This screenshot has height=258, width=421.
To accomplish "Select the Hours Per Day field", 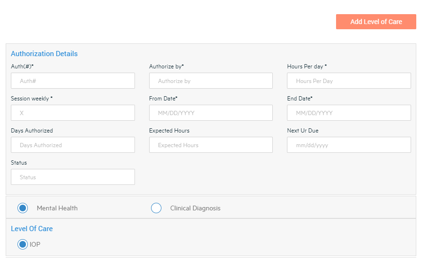I will pyautogui.click(x=348, y=81).
